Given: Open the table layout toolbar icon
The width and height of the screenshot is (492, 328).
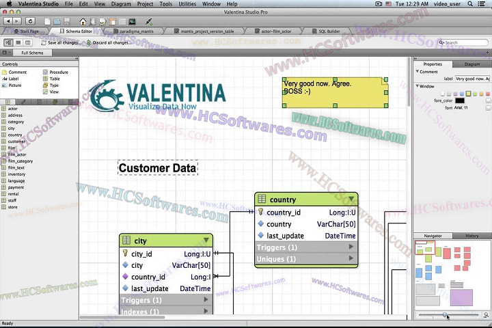Looking at the screenshot, I should pyautogui.click(x=113, y=21).
